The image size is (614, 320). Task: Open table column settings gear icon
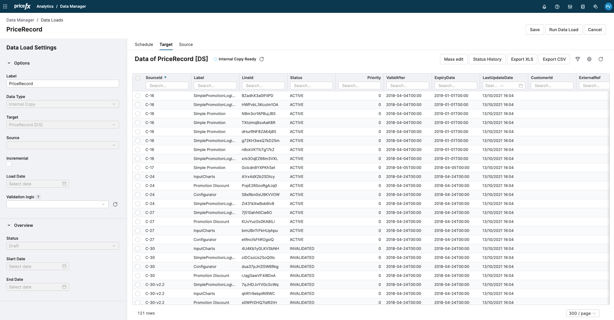pyautogui.click(x=589, y=59)
